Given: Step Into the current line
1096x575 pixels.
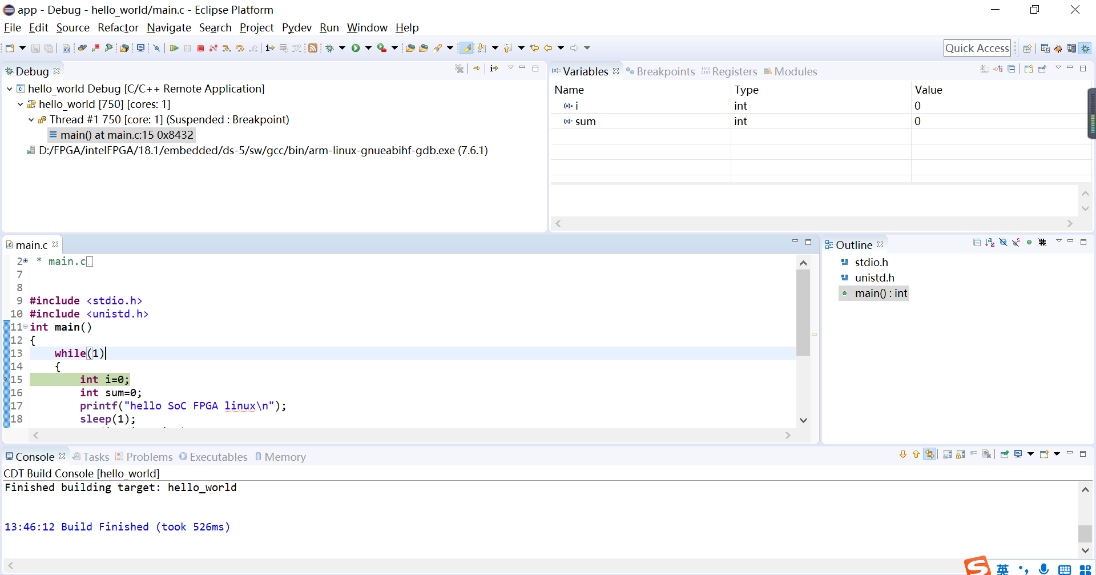Looking at the screenshot, I should coord(227,48).
